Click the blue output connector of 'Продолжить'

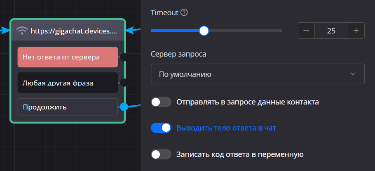tap(124, 107)
